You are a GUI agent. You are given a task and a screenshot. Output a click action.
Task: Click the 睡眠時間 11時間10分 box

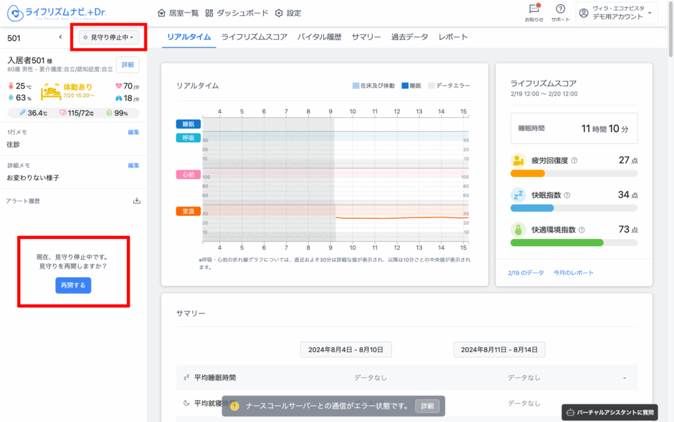point(574,128)
